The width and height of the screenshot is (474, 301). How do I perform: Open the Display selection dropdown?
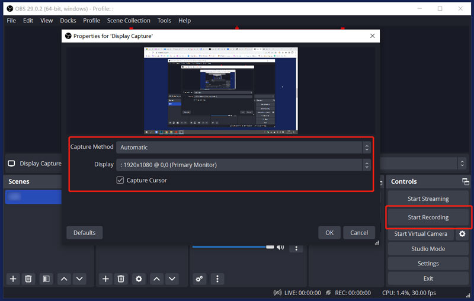point(244,165)
